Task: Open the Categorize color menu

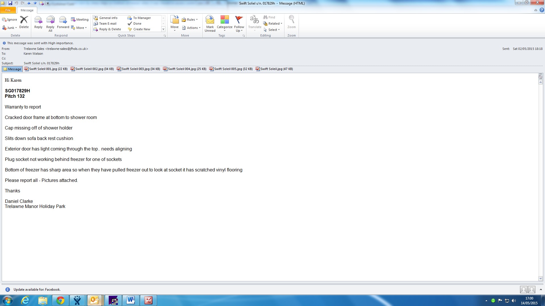Action: 225,23
